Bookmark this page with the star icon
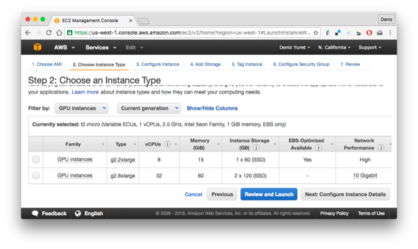Screen dimensions: 418x249 pos(316,33)
